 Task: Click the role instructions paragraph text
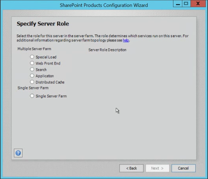coord(103,38)
